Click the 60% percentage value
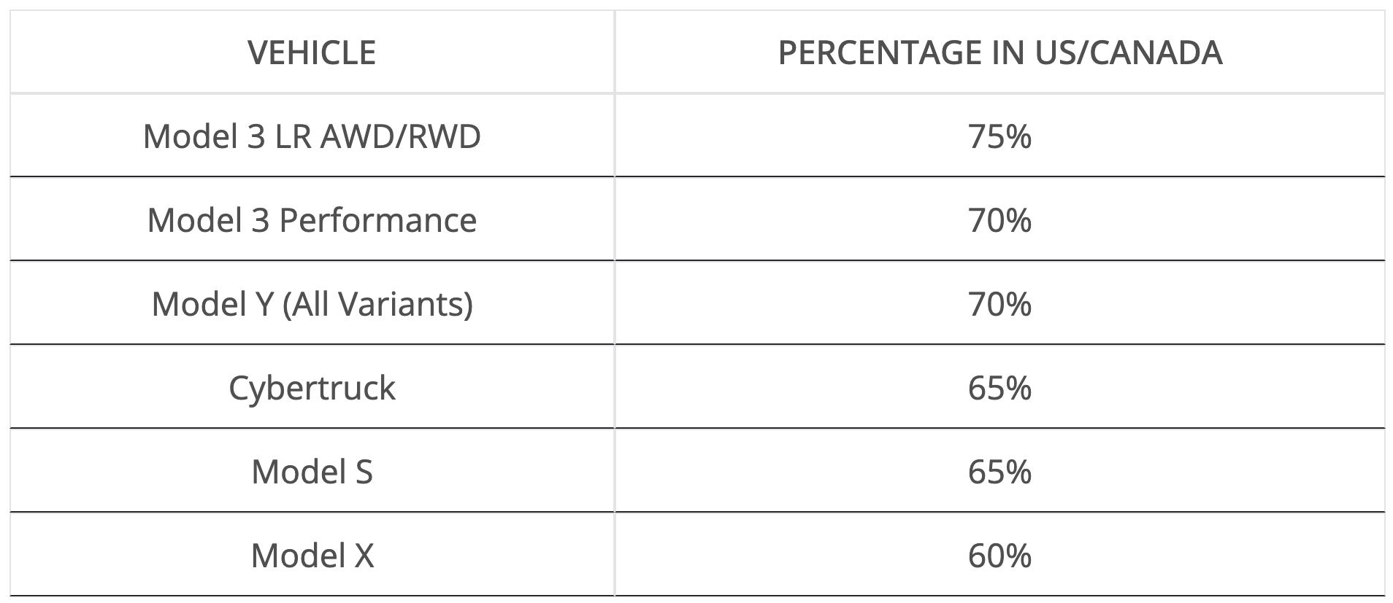The height and width of the screenshot is (603, 1393). 999,555
